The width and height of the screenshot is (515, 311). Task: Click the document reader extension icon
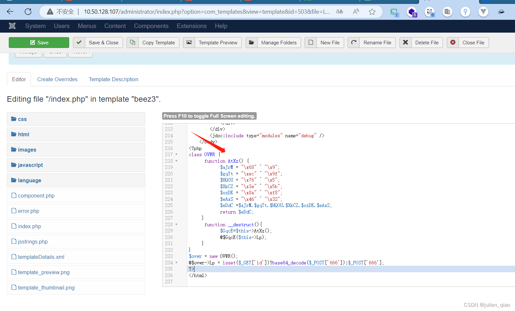tap(447, 12)
